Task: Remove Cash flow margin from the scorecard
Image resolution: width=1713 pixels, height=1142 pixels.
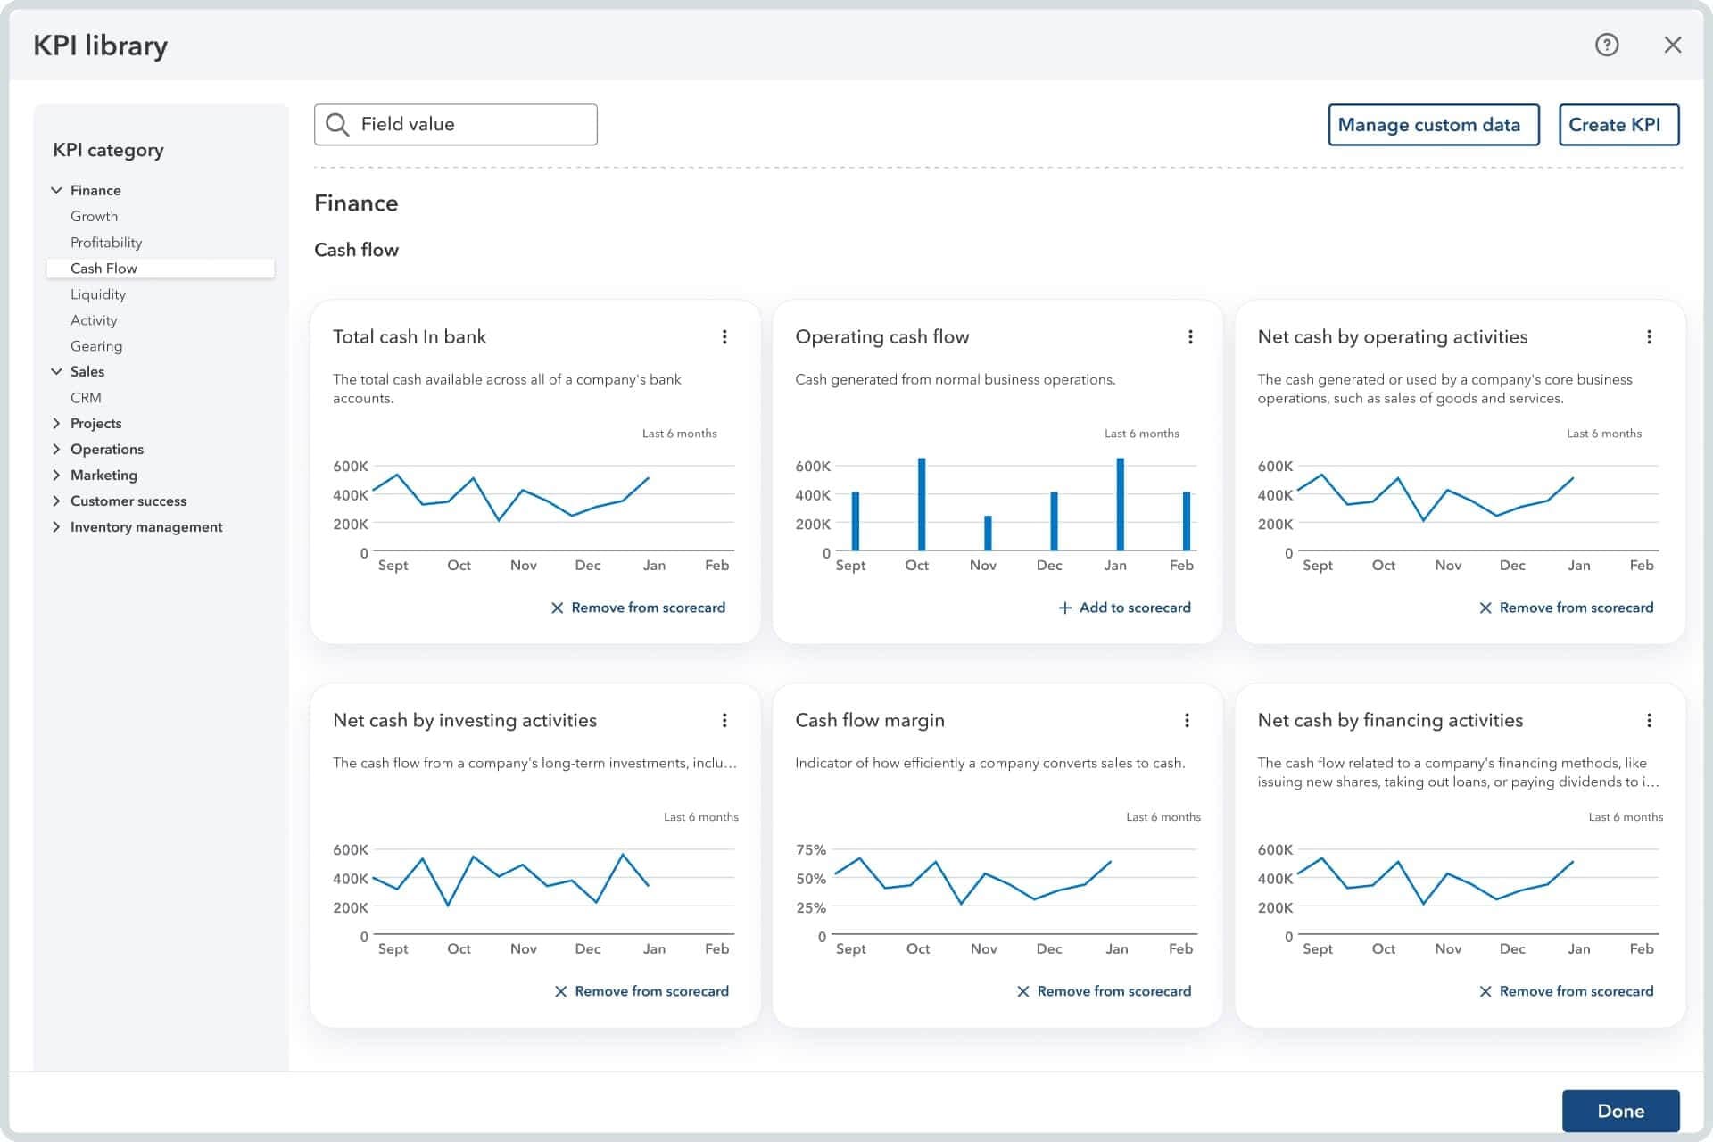Action: [1105, 990]
